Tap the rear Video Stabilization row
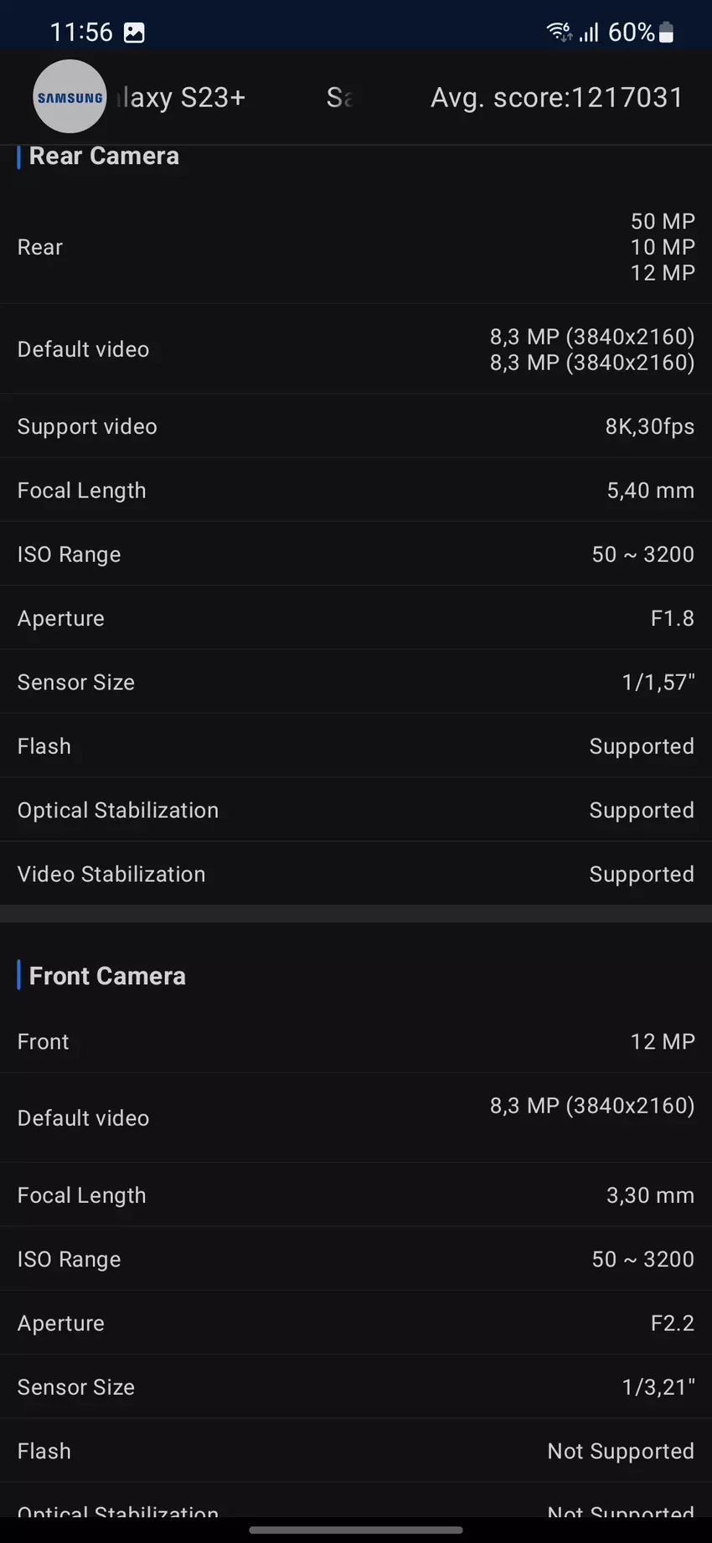Viewport: 712px width, 1543px height. (355, 875)
